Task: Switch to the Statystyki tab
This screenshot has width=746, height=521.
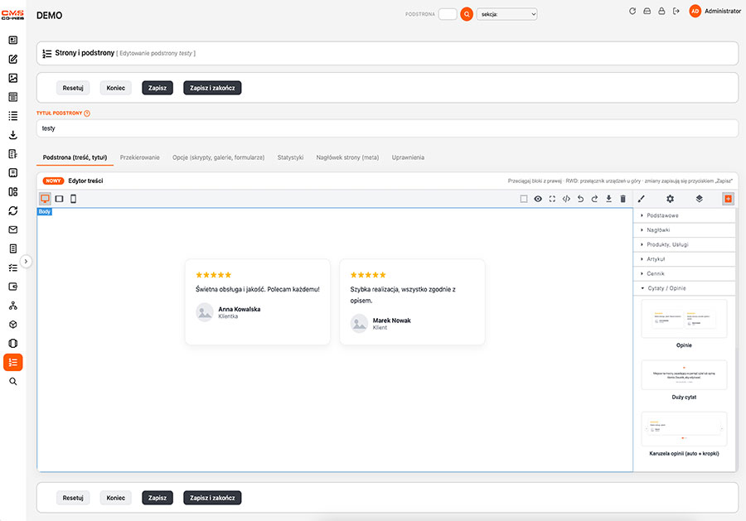Action: [x=290, y=157]
